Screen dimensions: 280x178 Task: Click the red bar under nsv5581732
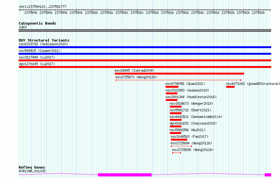(x=176, y=113)
